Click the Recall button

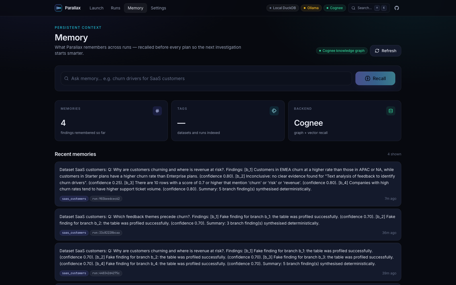point(375,78)
